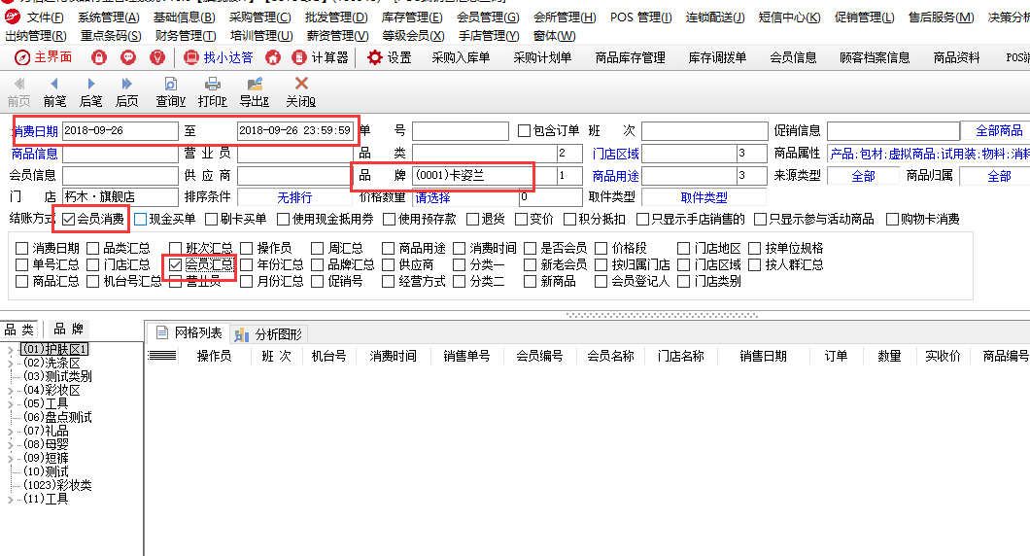Open 排序条件 无排行 dropdown
Image resolution: width=1030 pixels, height=556 pixels.
coord(294,197)
